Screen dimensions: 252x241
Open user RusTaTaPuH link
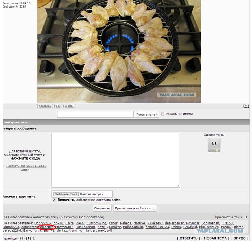coord(85,227)
